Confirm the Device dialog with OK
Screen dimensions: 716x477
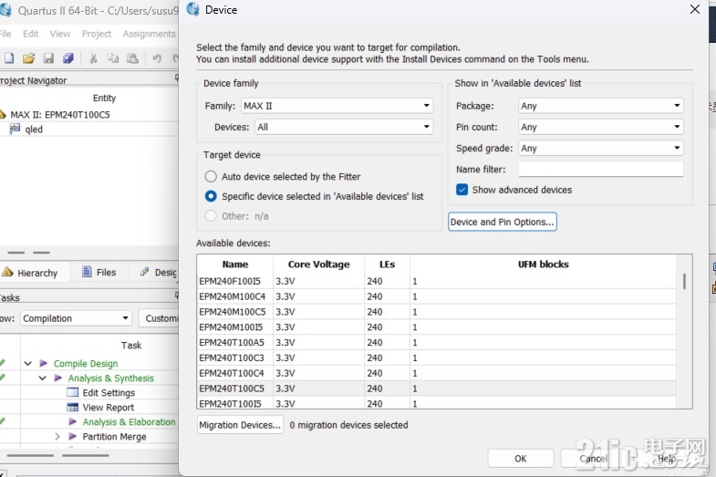(521, 458)
